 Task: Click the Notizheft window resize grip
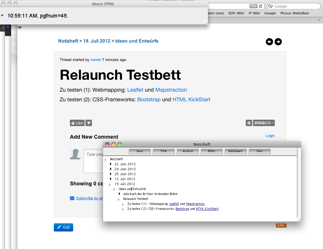tap(299, 220)
